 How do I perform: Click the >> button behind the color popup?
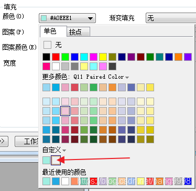pos(4,141)
